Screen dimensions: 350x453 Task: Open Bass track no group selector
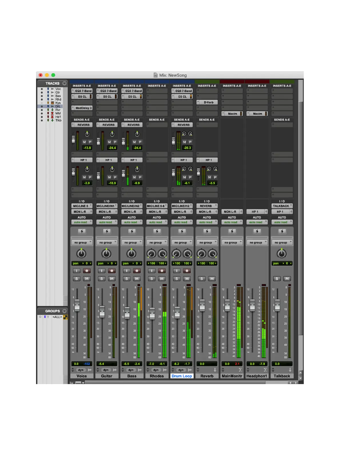coord(132,243)
